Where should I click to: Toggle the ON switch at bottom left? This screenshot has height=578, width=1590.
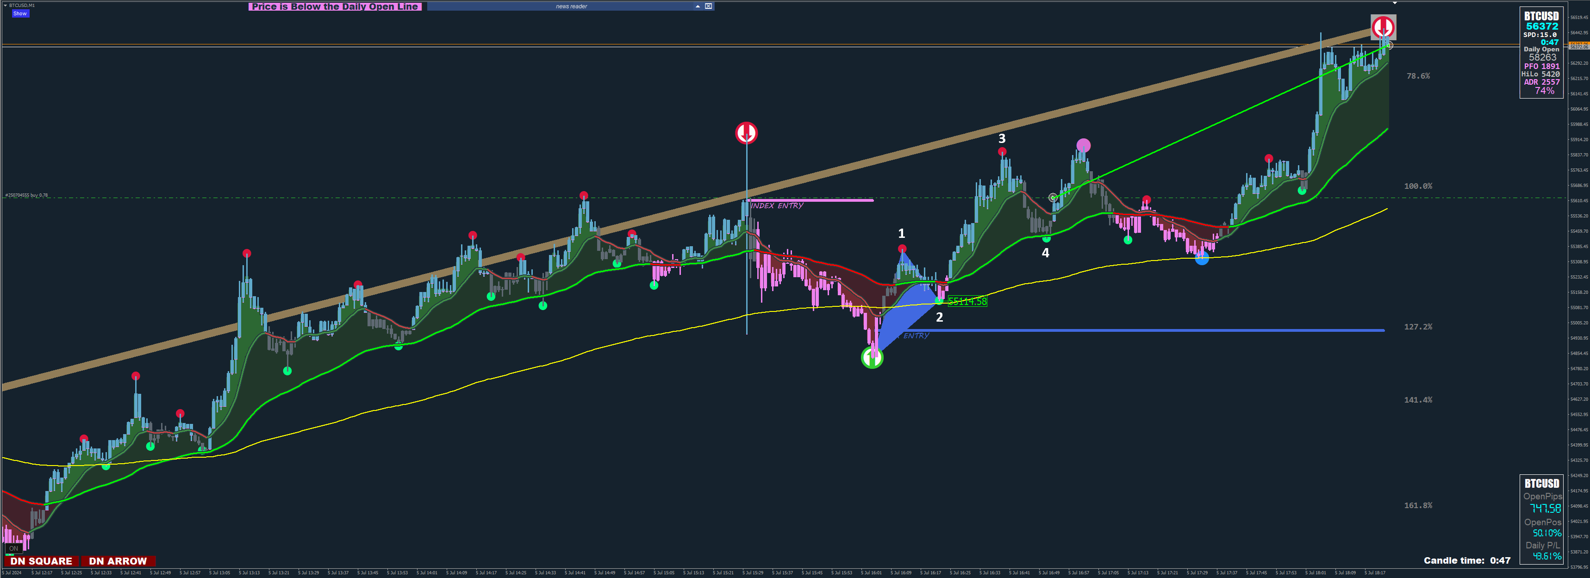pyautogui.click(x=13, y=548)
